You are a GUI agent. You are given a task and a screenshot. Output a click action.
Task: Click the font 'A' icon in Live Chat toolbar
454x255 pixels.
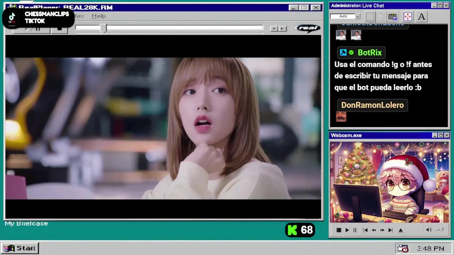click(x=421, y=17)
